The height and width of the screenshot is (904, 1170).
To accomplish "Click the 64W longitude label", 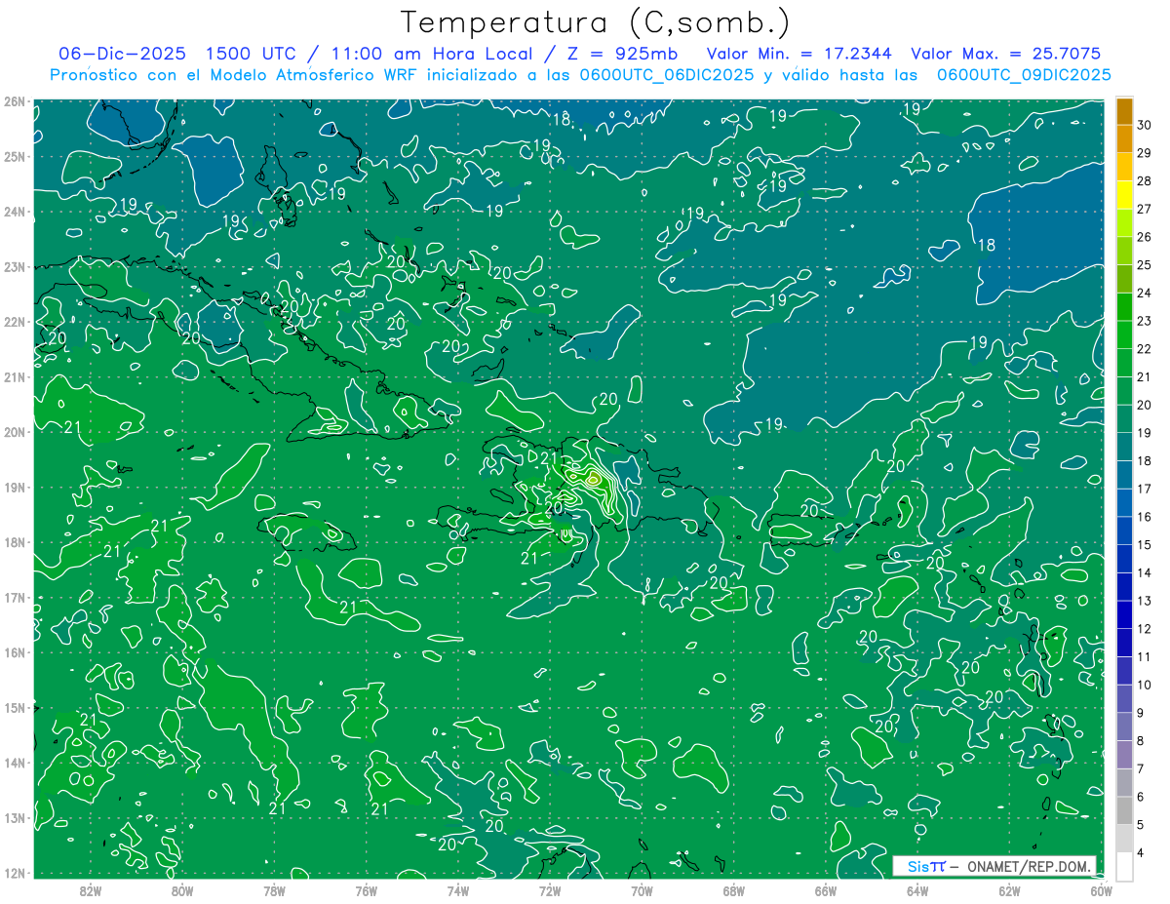I will coord(917,890).
